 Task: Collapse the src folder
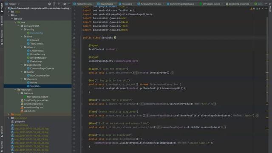tap(9, 15)
